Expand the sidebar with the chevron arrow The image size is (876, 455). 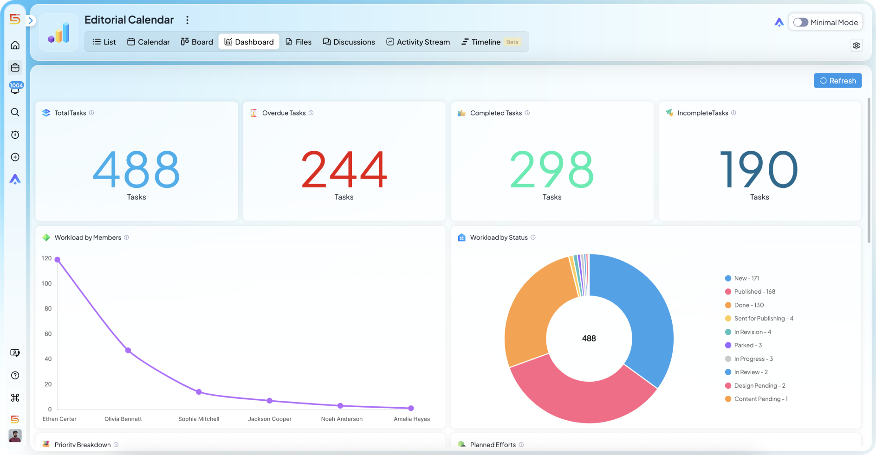(x=31, y=20)
